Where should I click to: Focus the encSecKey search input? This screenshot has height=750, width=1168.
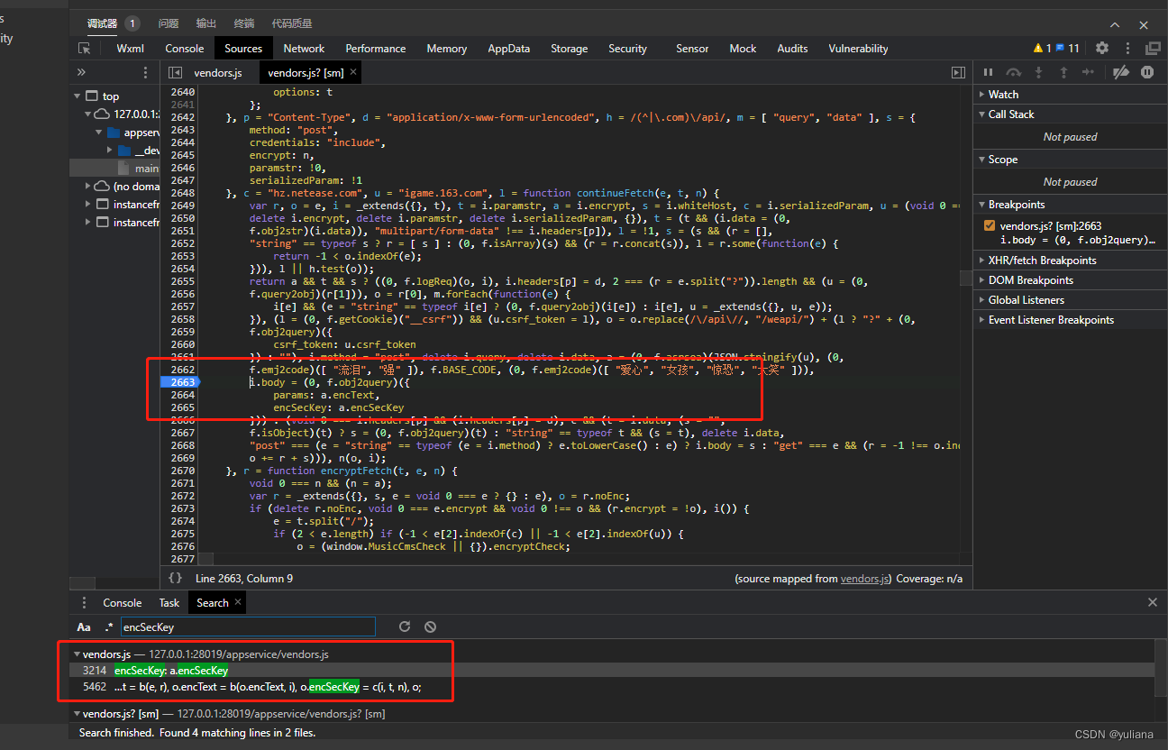point(247,627)
